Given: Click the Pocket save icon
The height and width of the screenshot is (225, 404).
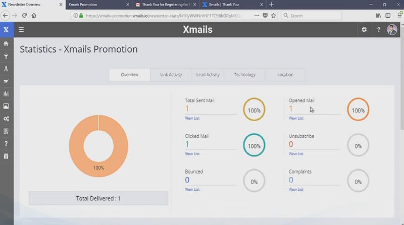Looking at the screenshot, I should point(265,16).
